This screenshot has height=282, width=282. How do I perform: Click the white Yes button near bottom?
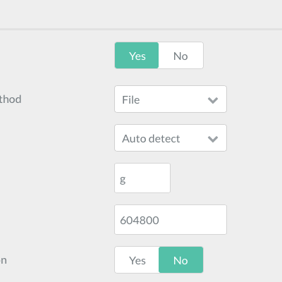137,259
